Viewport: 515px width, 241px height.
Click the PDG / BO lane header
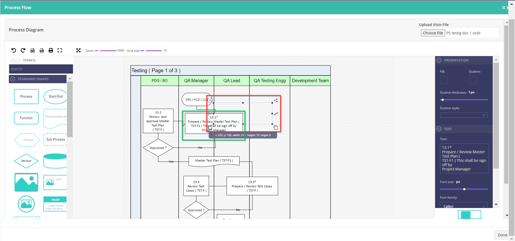[x=160, y=81]
